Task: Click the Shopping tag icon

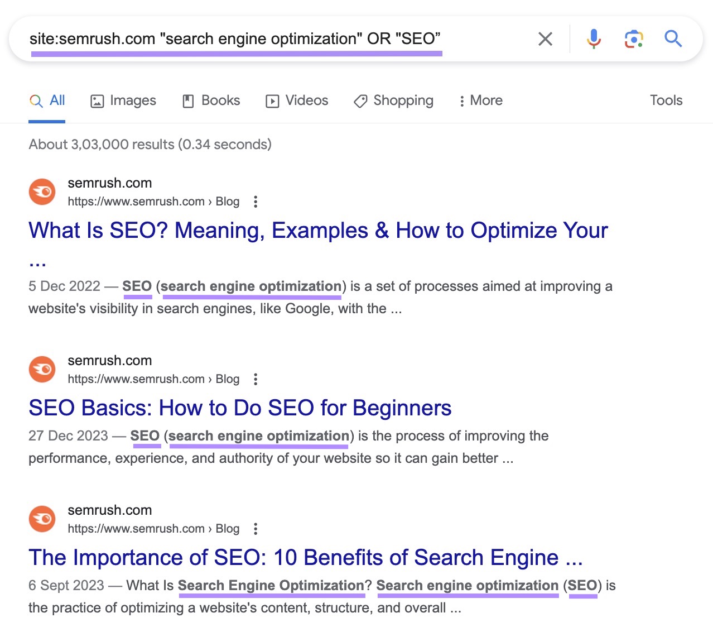Action: click(x=360, y=101)
